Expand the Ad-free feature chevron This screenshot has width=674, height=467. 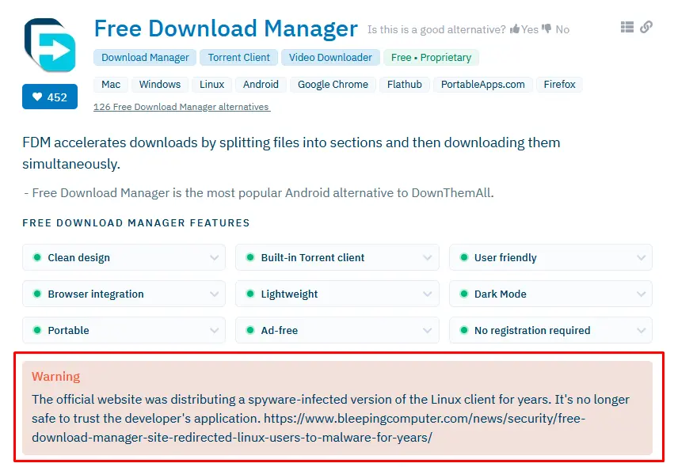[x=427, y=330]
